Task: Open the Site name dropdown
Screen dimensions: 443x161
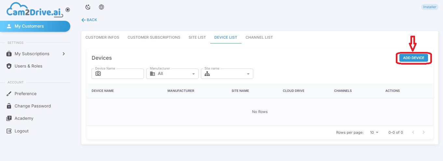Action: 227,74
